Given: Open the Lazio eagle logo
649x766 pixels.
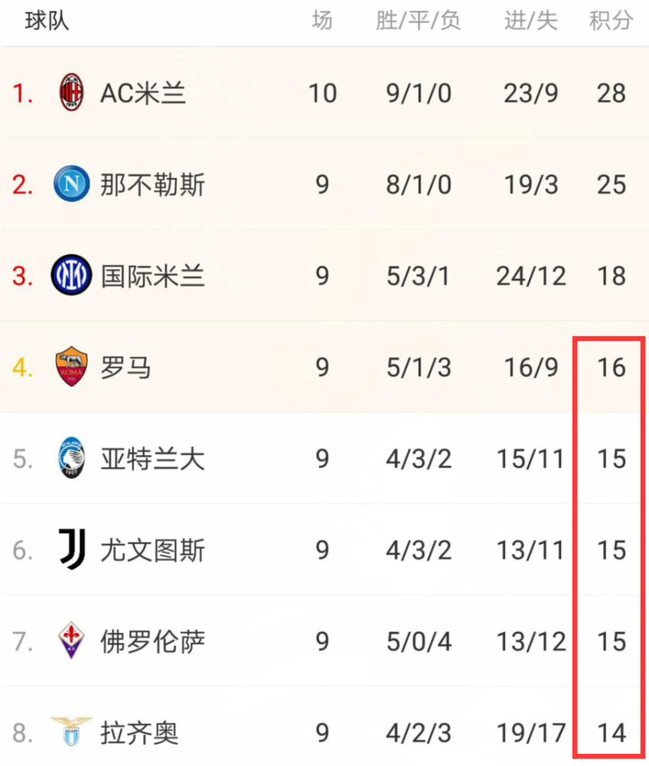Looking at the screenshot, I should pos(71,732).
